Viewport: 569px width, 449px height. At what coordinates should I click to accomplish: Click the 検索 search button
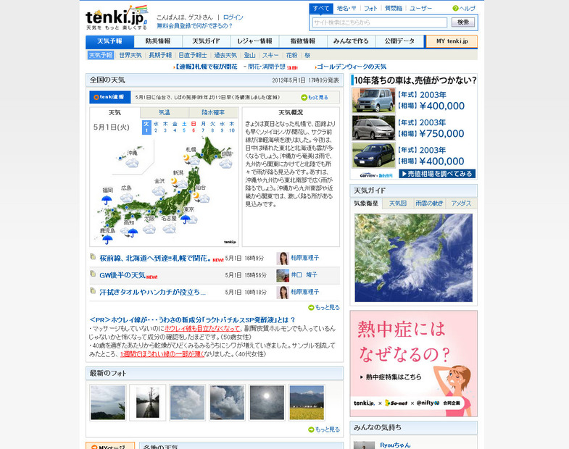[463, 22]
